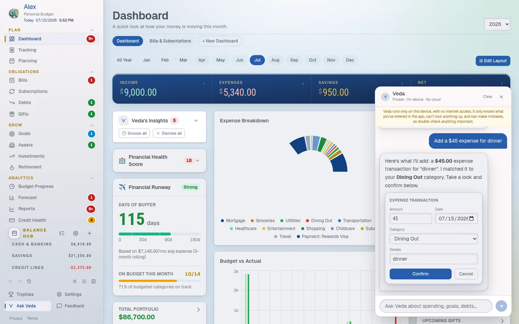Toggle Dining Out in the expense legend
519x324 pixels.
[319, 221]
